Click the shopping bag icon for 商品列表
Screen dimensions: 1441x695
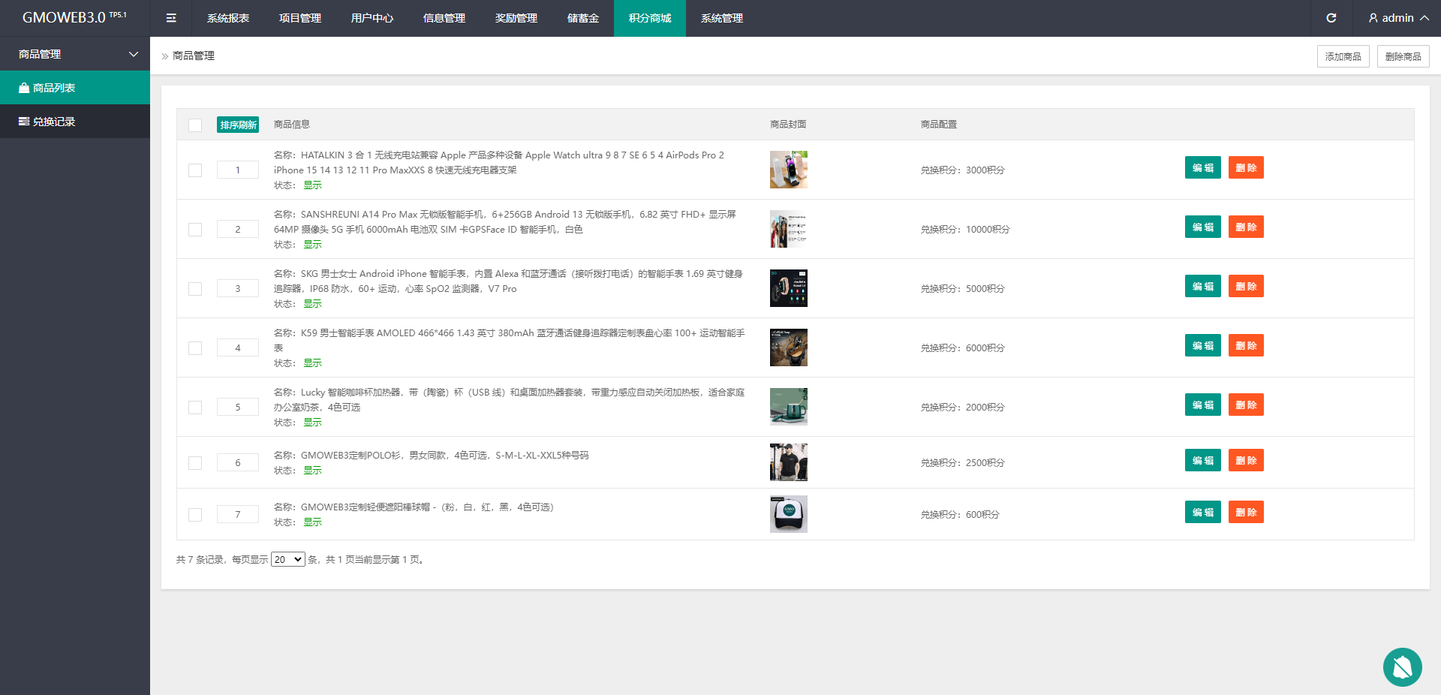24,88
